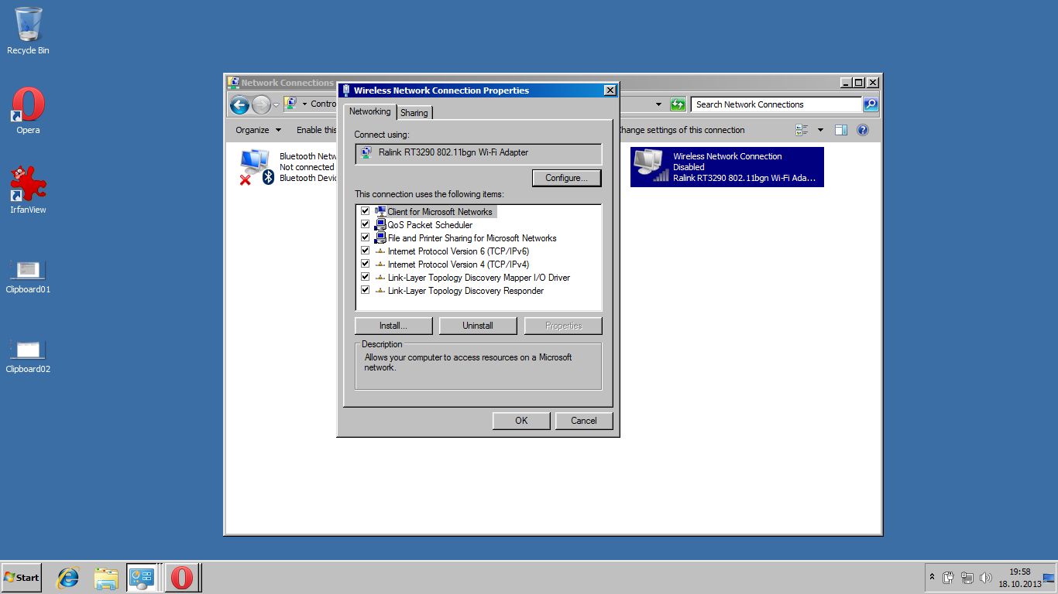Select the Wireless Network Connection item
1058x594 pixels.
coord(727,167)
